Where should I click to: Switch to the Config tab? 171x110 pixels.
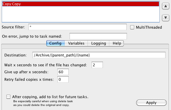tap(55, 43)
